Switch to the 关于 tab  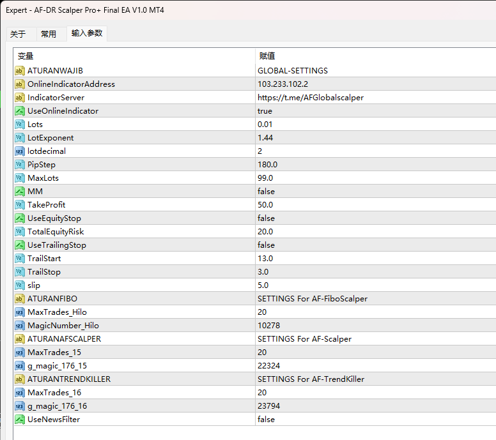click(18, 34)
